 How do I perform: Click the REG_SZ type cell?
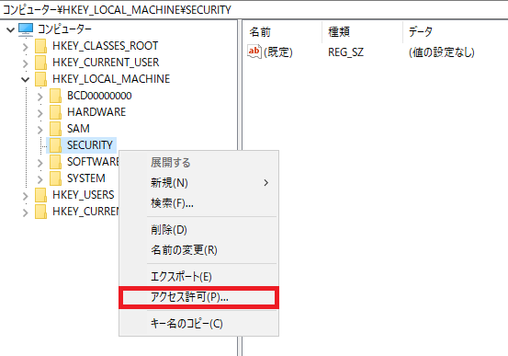click(x=345, y=52)
